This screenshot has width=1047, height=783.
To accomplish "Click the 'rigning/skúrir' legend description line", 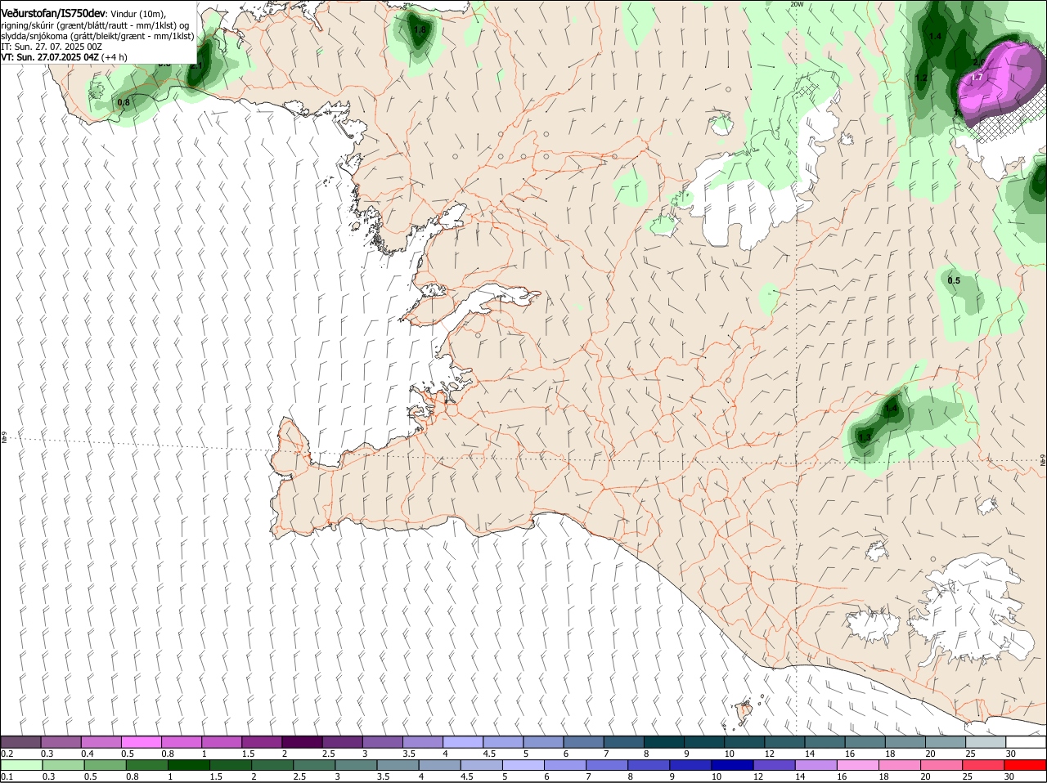I will [x=95, y=25].
